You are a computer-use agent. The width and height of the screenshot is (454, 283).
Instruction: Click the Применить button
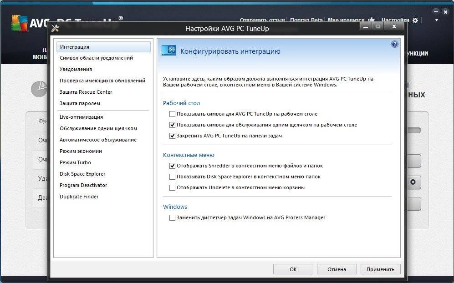pyautogui.click(x=380, y=269)
